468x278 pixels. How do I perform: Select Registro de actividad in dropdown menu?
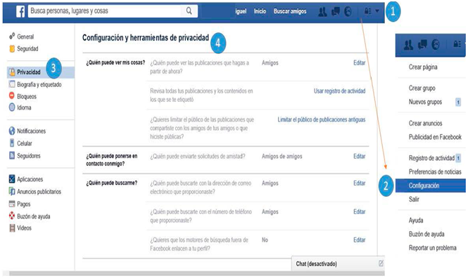(431, 158)
